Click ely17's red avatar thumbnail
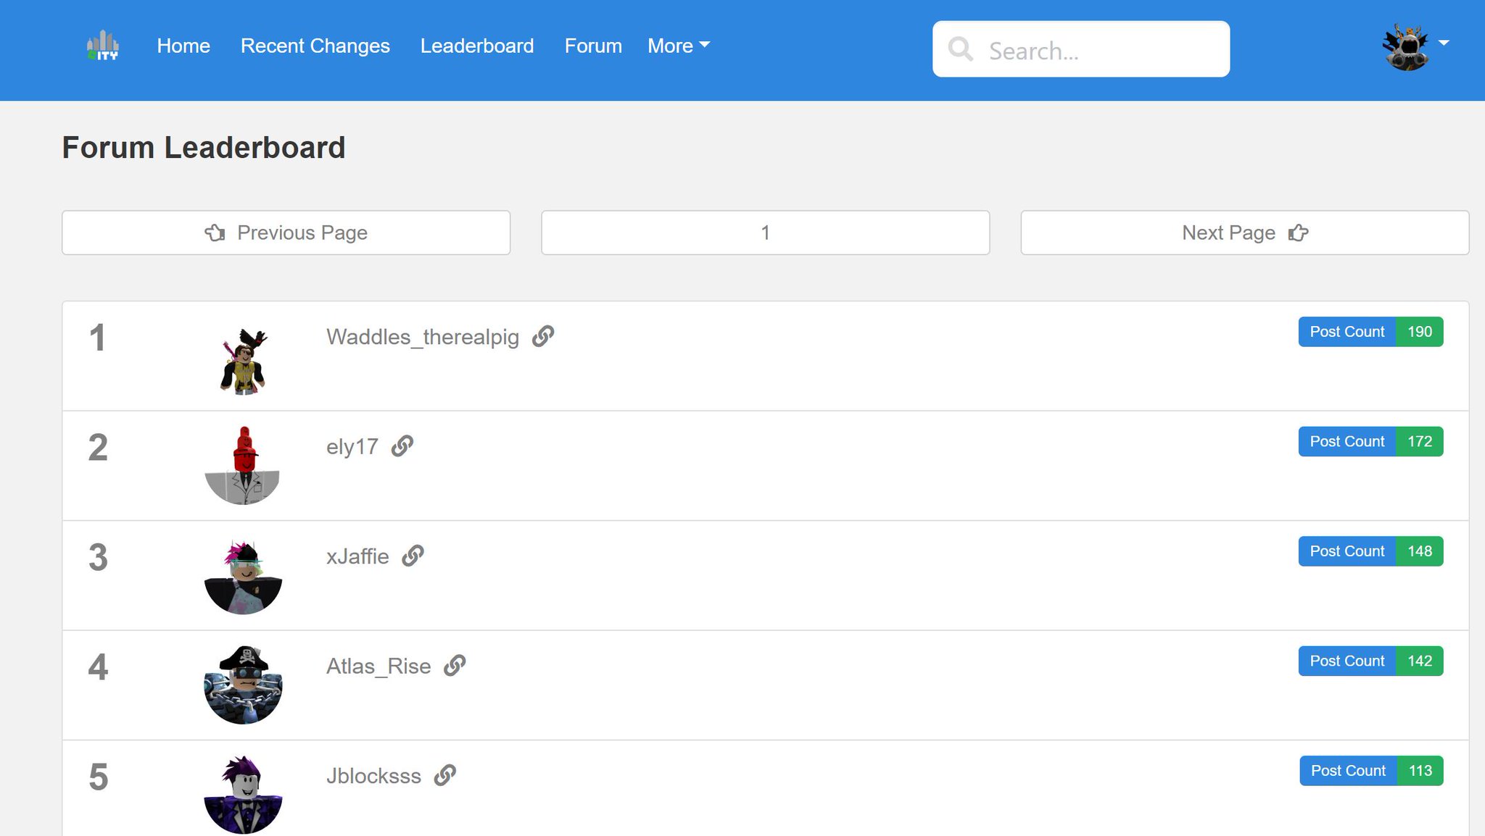 (x=243, y=466)
